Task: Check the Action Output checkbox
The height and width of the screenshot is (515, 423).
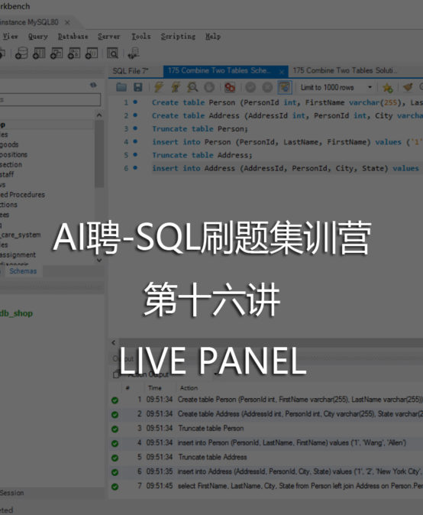Action: pos(115,374)
